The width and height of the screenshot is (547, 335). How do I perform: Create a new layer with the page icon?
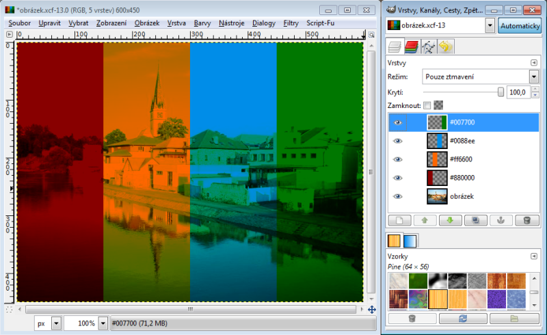point(399,220)
